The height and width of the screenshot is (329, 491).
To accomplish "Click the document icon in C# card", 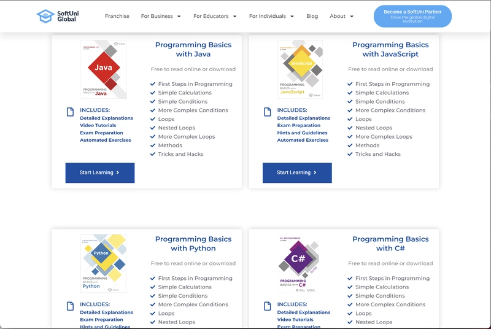I will pos(268,306).
